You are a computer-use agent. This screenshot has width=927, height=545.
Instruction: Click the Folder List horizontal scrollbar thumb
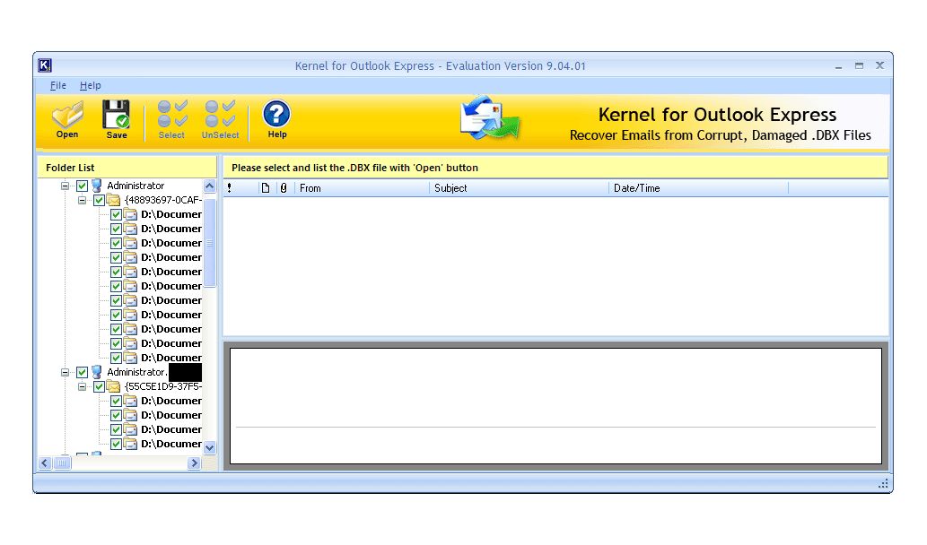click(62, 463)
